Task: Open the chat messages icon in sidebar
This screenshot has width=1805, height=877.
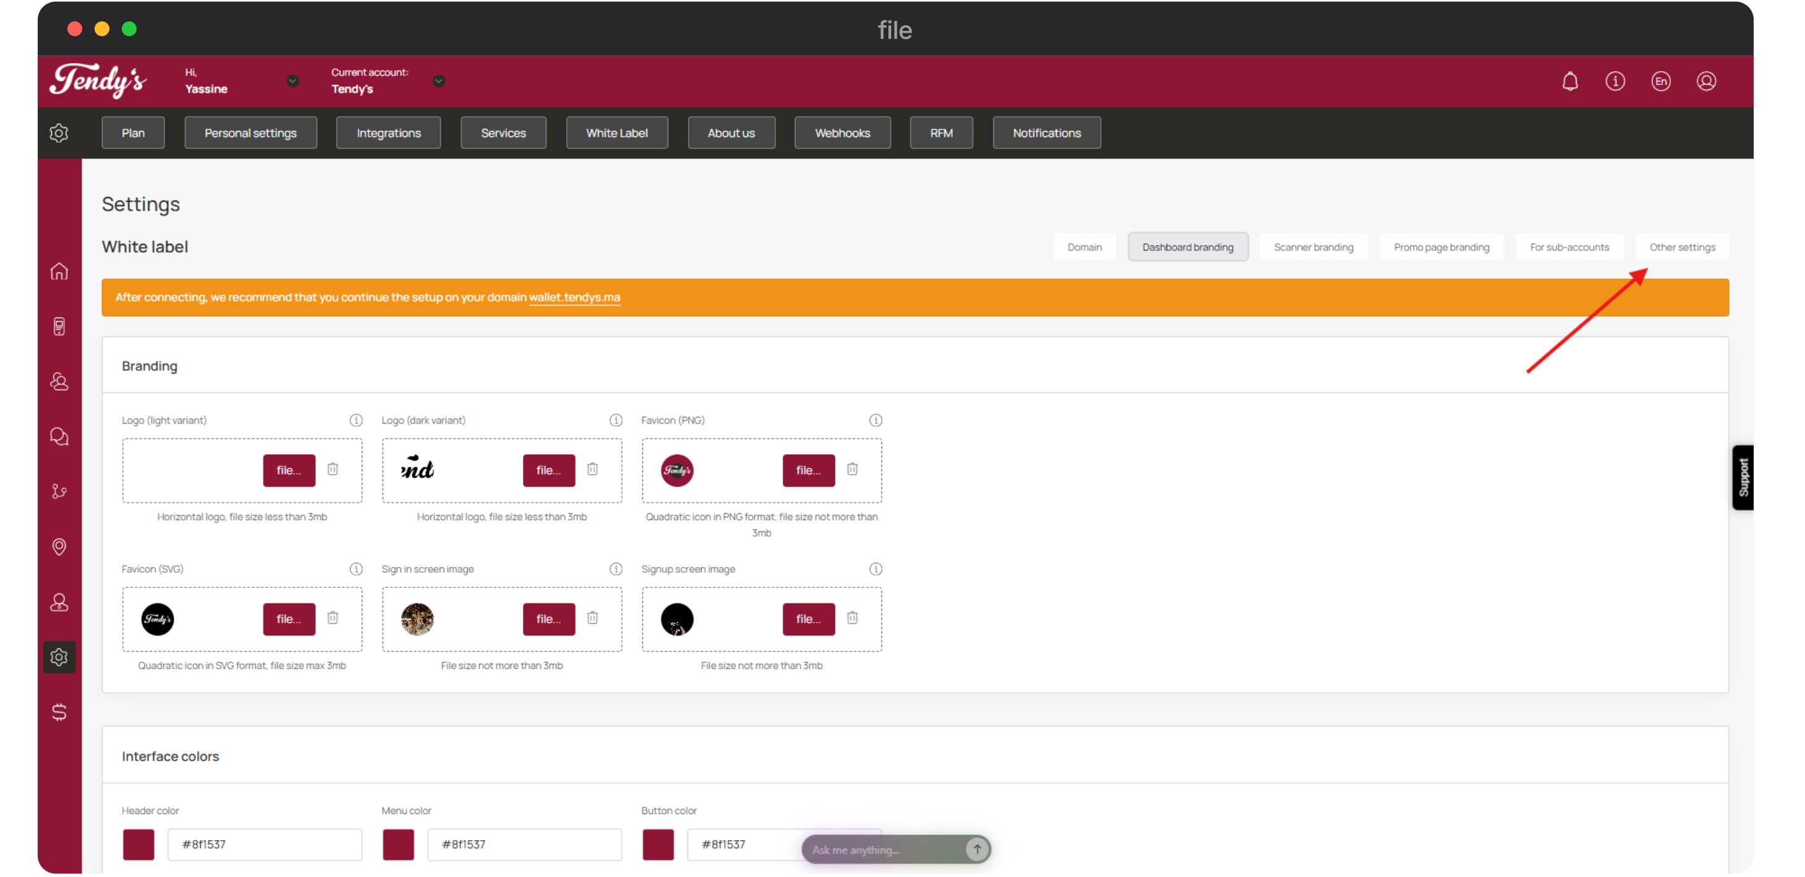Action: [x=59, y=437]
